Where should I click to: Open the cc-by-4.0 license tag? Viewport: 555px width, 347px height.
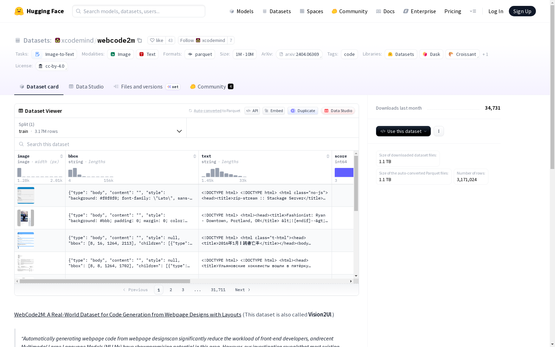(x=51, y=66)
